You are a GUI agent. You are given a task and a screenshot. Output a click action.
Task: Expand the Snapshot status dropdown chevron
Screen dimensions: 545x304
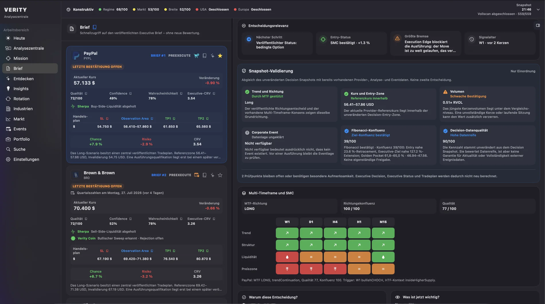pyautogui.click(x=538, y=9)
